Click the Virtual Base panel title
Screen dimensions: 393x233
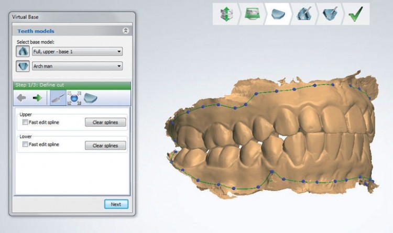coord(25,17)
